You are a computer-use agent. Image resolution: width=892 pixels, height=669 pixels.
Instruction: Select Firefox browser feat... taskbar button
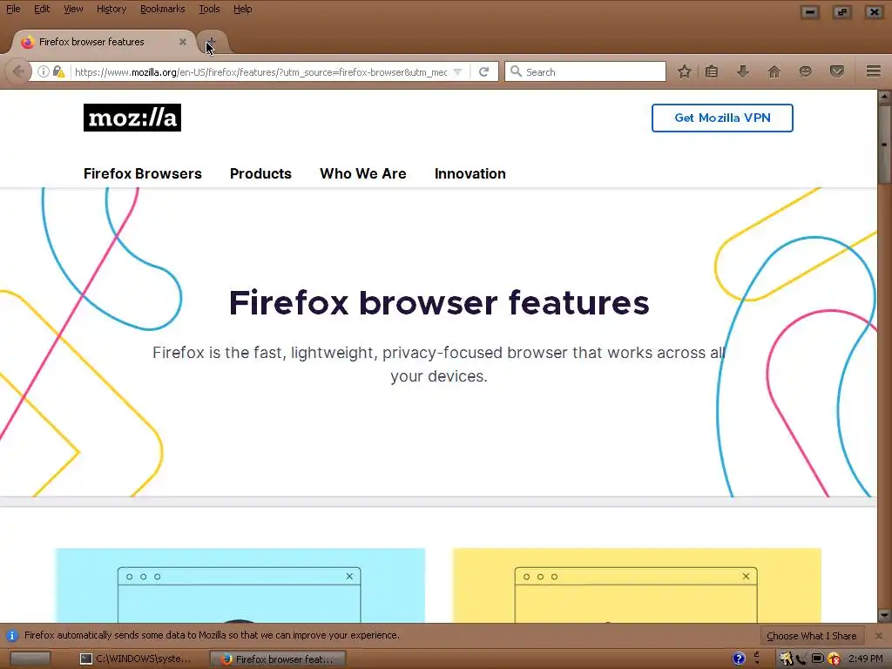click(x=278, y=659)
